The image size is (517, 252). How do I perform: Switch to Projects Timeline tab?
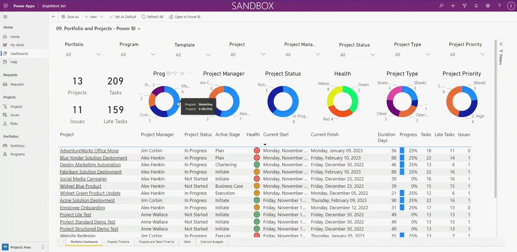pyautogui.click(x=118, y=242)
